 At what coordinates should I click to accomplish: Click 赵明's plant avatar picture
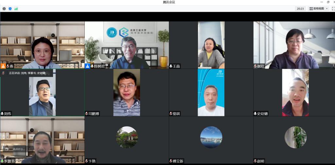point(295,137)
